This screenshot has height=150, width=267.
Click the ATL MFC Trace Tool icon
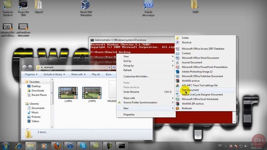(177, 85)
